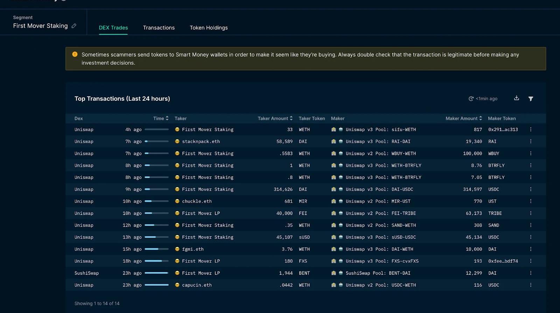The width and height of the screenshot is (560, 313).
Task: Open the Uniswap v3 Pool: sifu-WETH maker
Action: tap(381, 129)
